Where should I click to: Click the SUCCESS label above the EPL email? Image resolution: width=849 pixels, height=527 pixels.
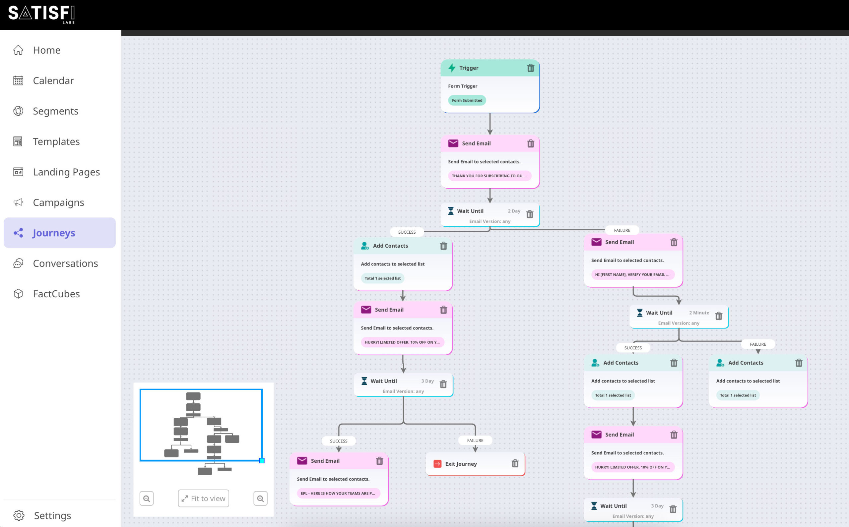point(339,441)
